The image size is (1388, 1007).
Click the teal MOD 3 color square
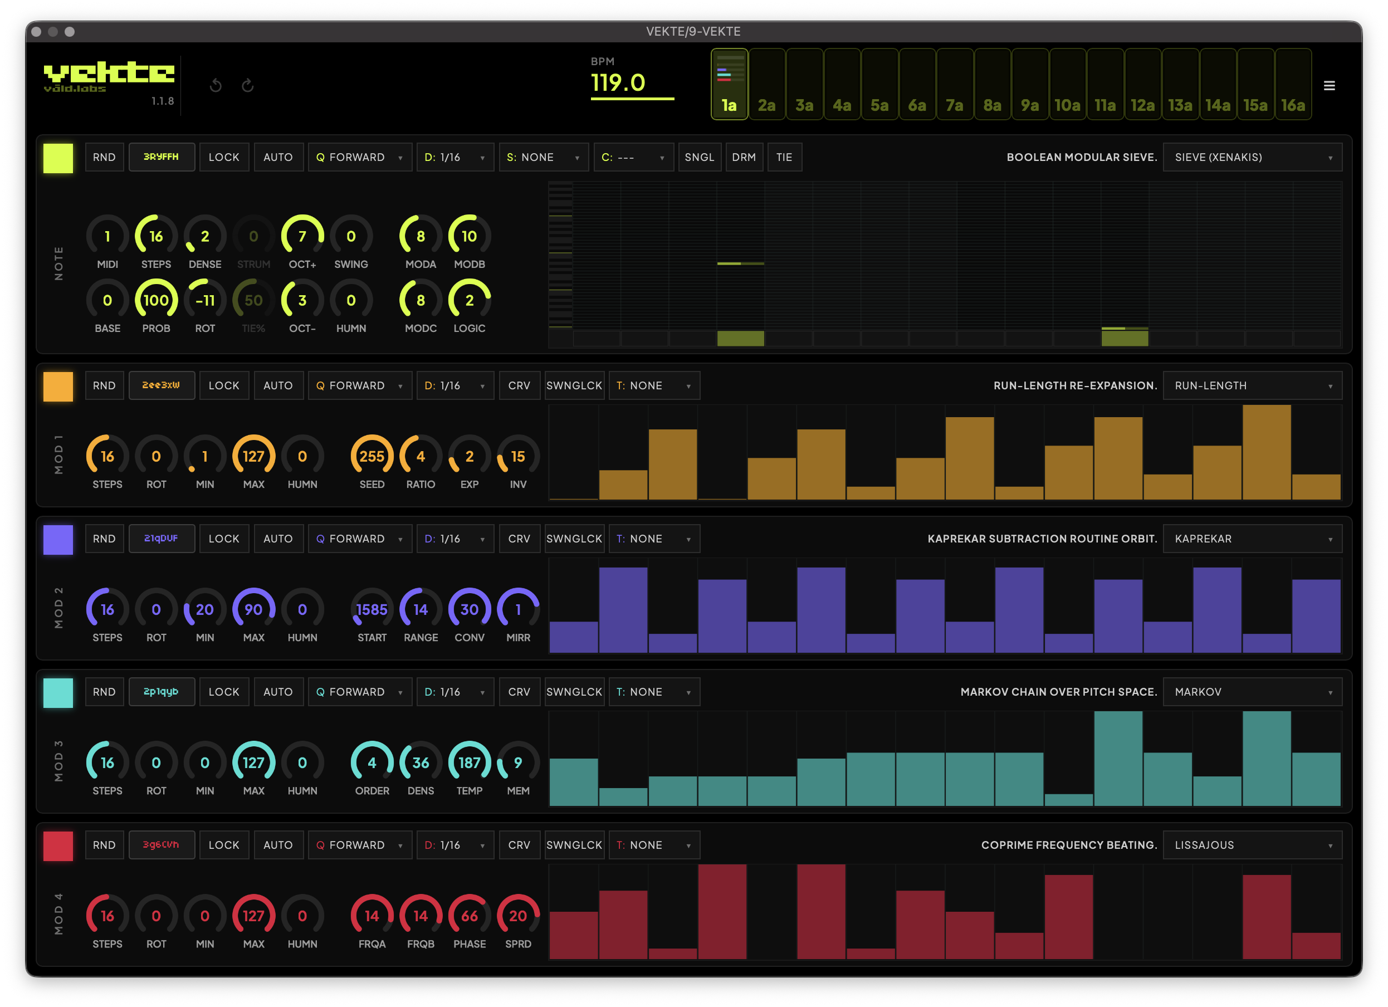click(58, 692)
